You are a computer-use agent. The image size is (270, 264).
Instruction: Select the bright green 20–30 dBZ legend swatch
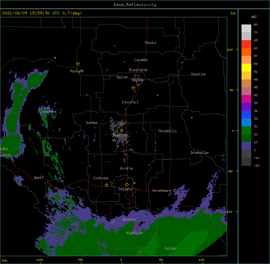point(246,130)
